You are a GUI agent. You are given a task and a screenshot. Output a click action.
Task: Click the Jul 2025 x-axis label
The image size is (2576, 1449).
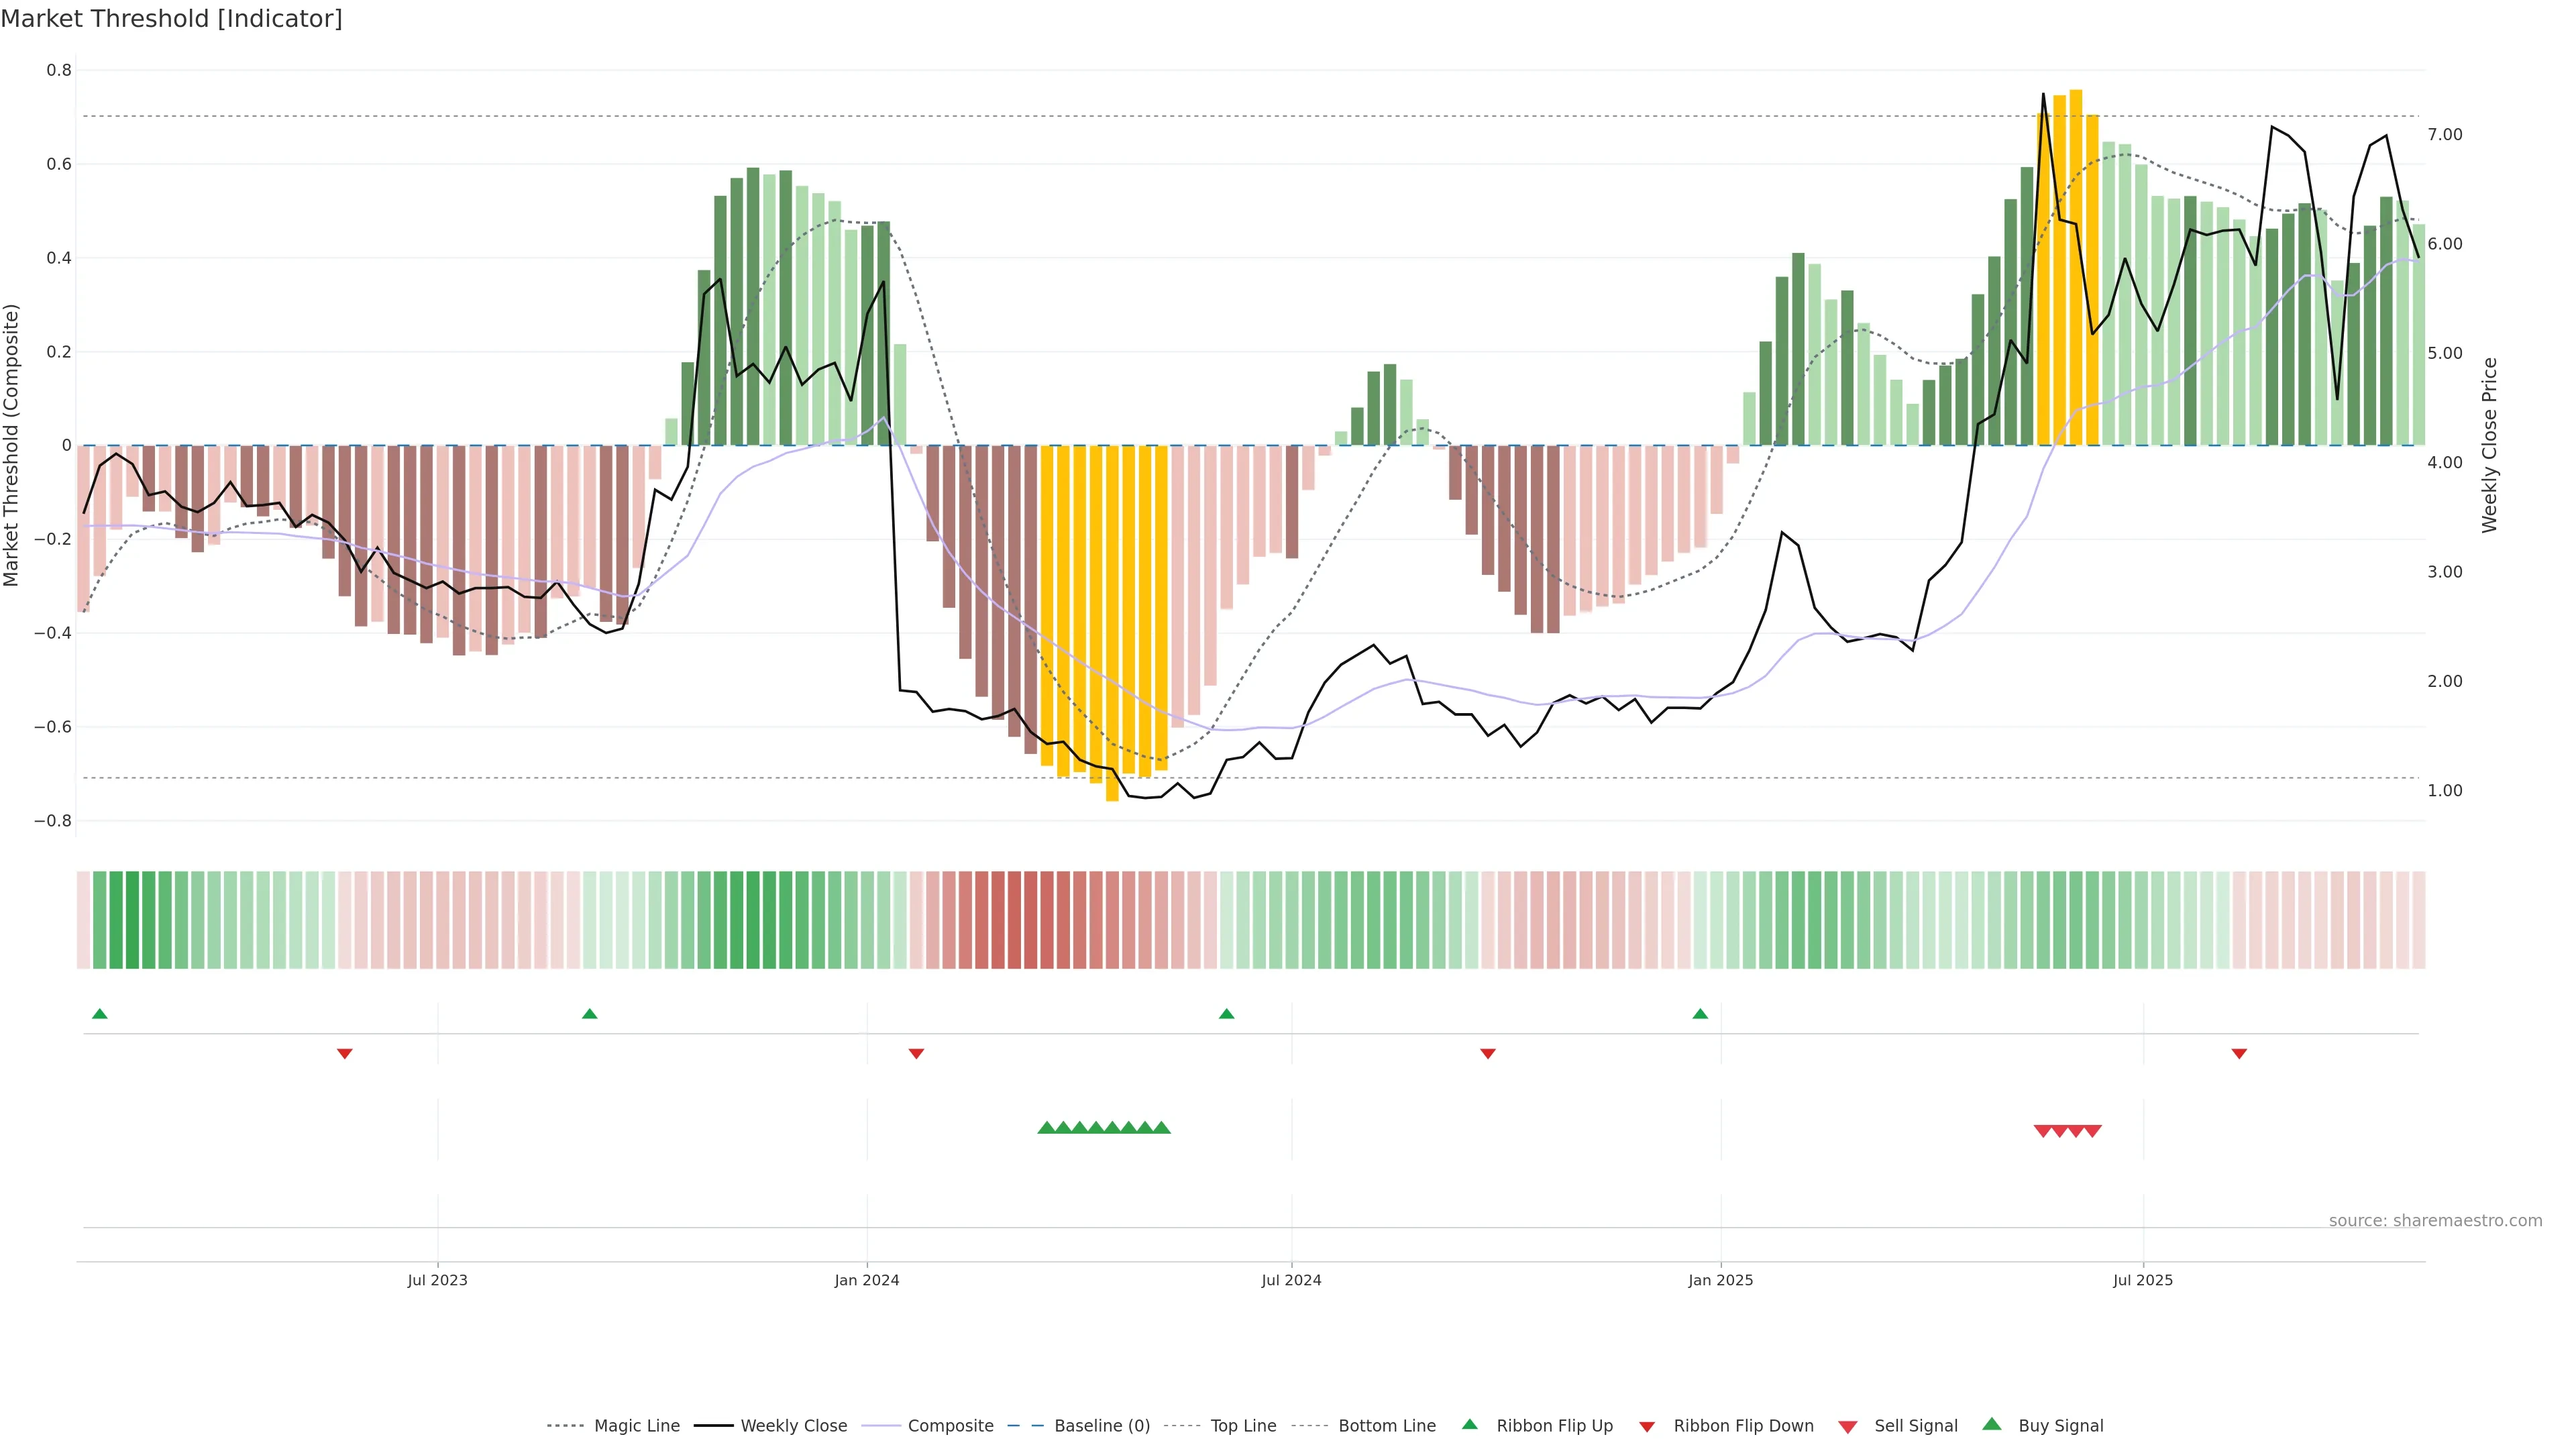[2143, 1280]
